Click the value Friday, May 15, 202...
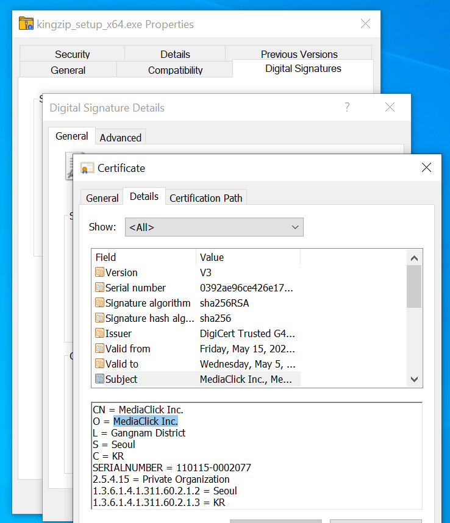The height and width of the screenshot is (523, 450). click(247, 349)
